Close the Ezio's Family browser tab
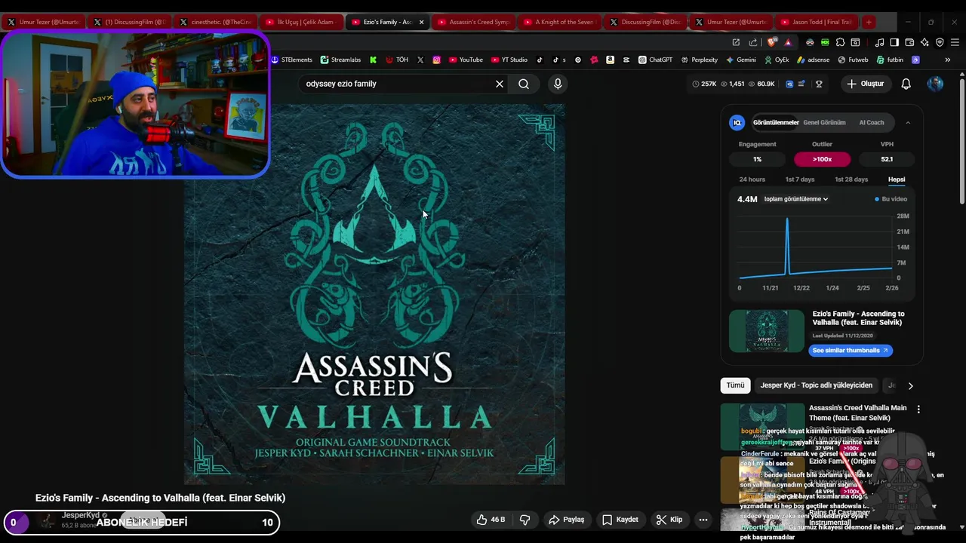The height and width of the screenshot is (543, 966). [x=421, y=22]
